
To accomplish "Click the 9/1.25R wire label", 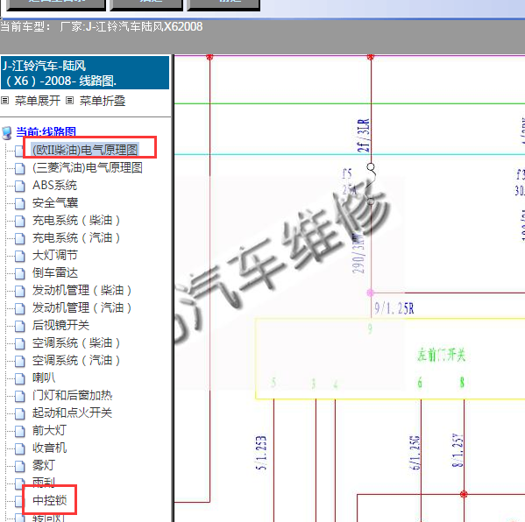I will 394,308.
